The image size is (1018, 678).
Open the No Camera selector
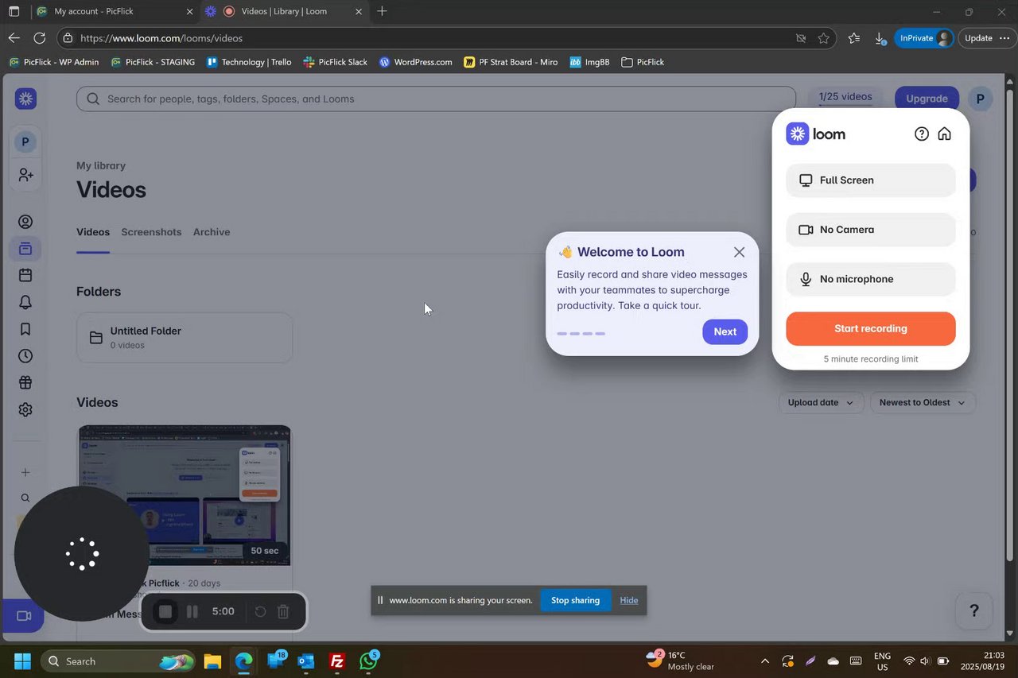coord(871,230)
